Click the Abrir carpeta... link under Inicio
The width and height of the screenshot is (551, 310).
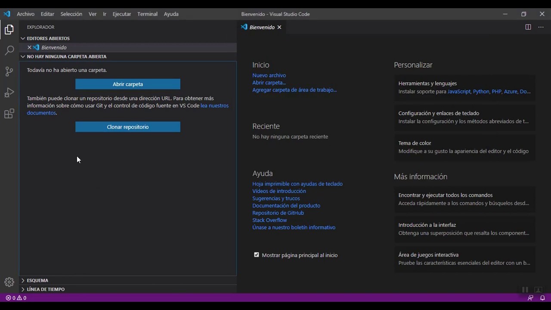point(269,83)
